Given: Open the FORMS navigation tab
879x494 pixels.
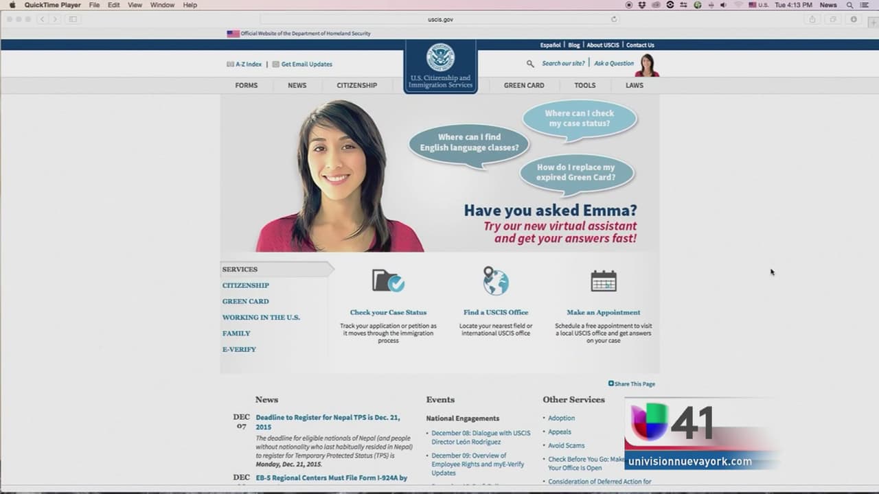Looking at the screenshot, I should pos(247,86).
